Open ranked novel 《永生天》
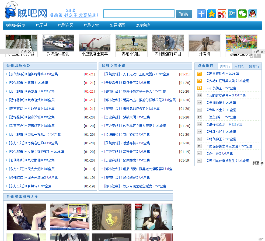Screen dimensions: 265x241 [x=220, y=154]
